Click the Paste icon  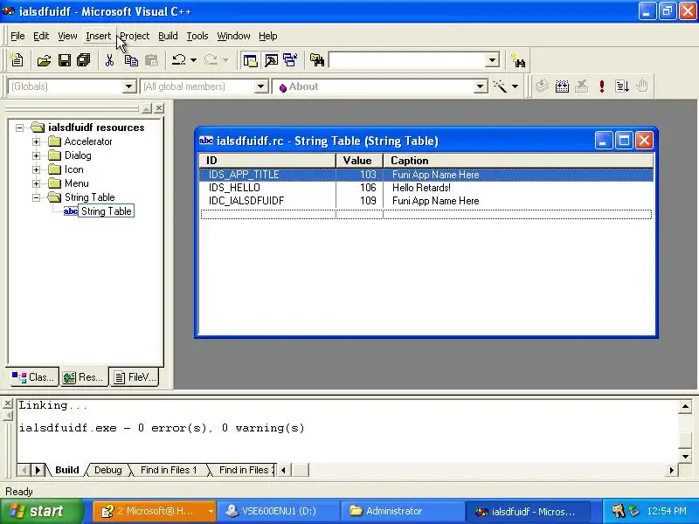pyautogui.click(x=151, y=60)
